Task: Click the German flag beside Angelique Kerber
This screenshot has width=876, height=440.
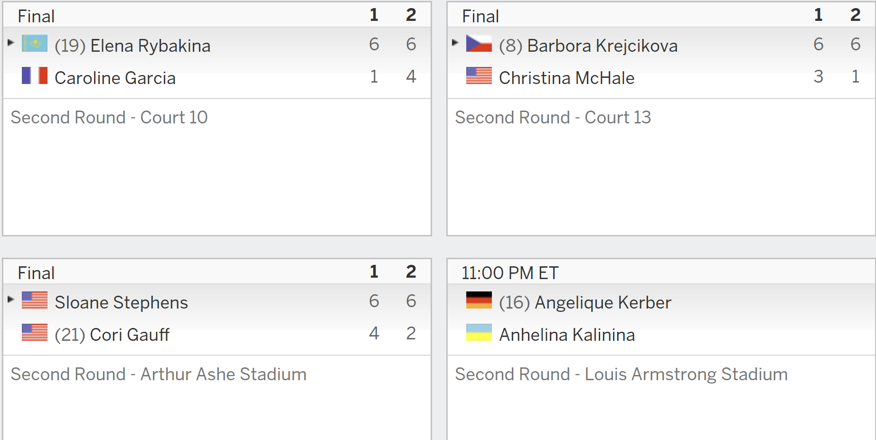Action: coord(479,300)
